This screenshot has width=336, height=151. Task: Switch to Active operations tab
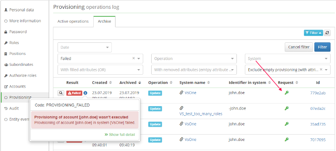pyautogui.click(x=73, y=21)
